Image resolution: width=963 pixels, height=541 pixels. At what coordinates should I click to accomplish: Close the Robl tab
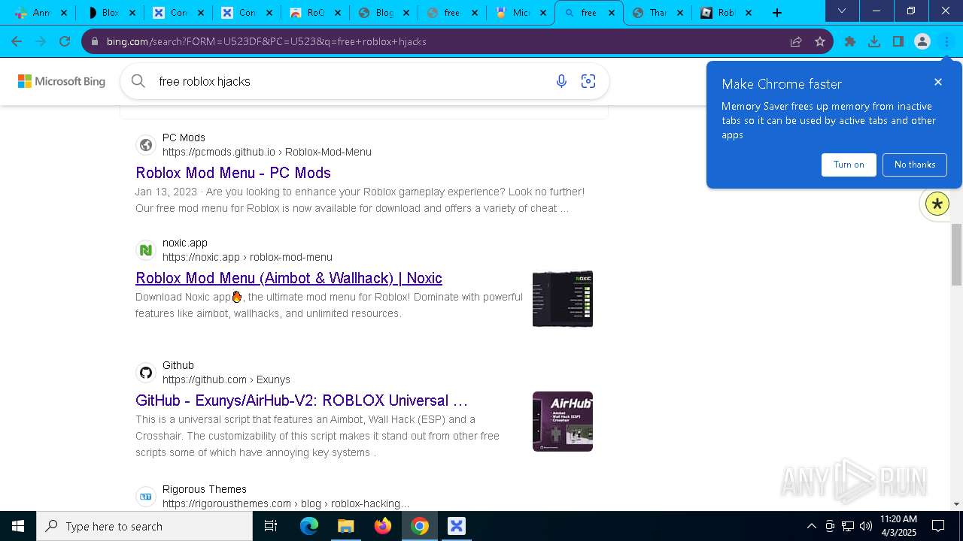point(749,13)
